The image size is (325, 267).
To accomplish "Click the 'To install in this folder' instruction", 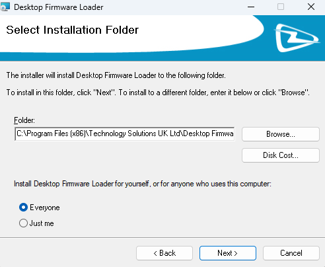I will 158,93.
